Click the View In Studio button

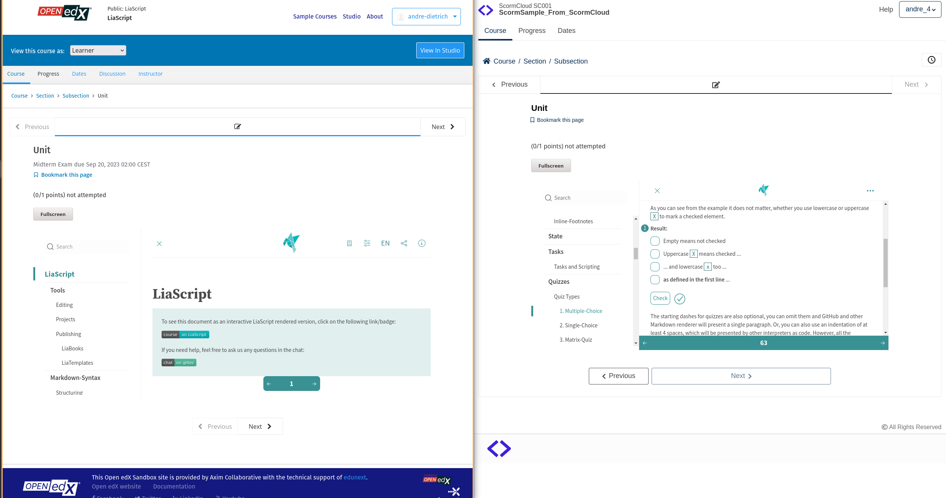(x=440, y=50)
